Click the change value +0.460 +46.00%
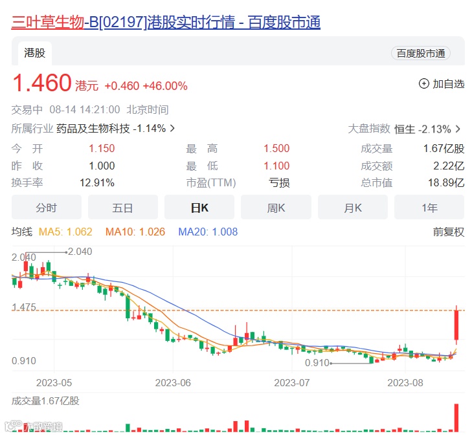 tap(146, 86)
